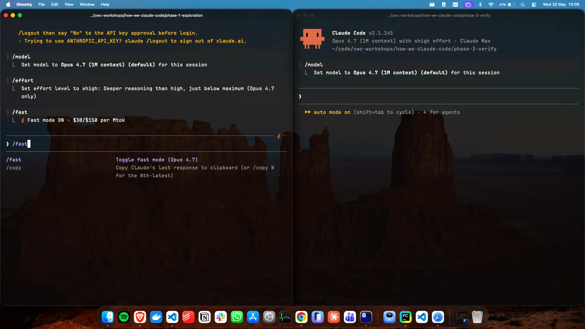Viewport: 585px width, 329px height.
Task: Open the Wi-Fi status menu
Action: point(491,4)
